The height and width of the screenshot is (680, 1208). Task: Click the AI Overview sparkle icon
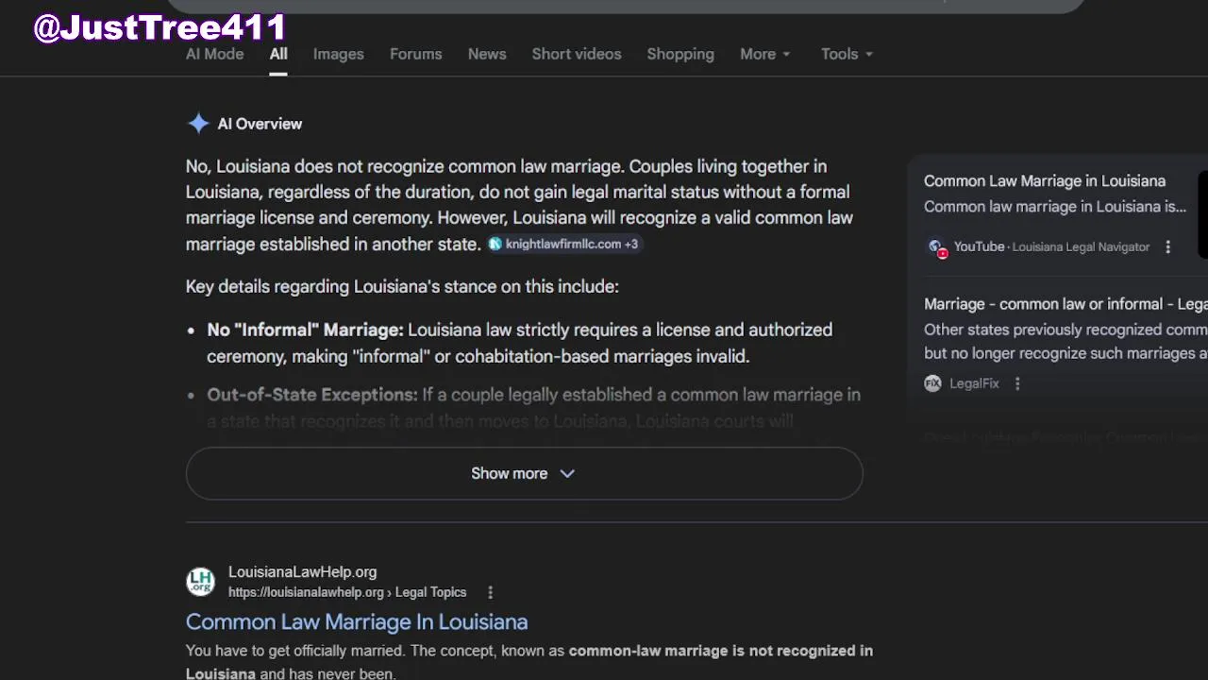[x=198, y=124]
